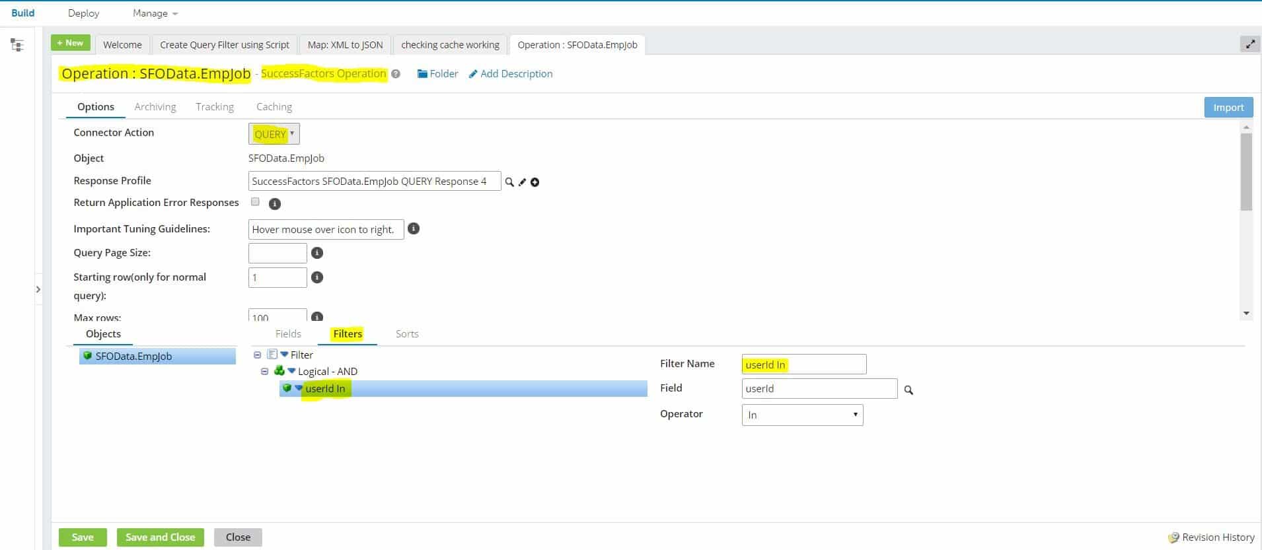
Task: Click the Response Profile search magnifier icon
Action: pos(509,182)
